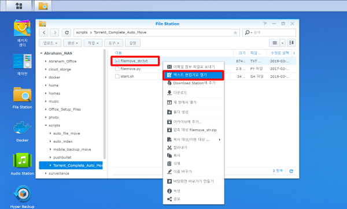Screen dimensions: 347x209
Task: Select the Office_Setup_Files folder
Action: tap(65, 109)
